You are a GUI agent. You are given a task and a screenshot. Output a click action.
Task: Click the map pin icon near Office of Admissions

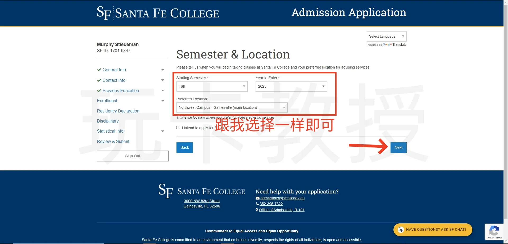click(x=257, y=210)
